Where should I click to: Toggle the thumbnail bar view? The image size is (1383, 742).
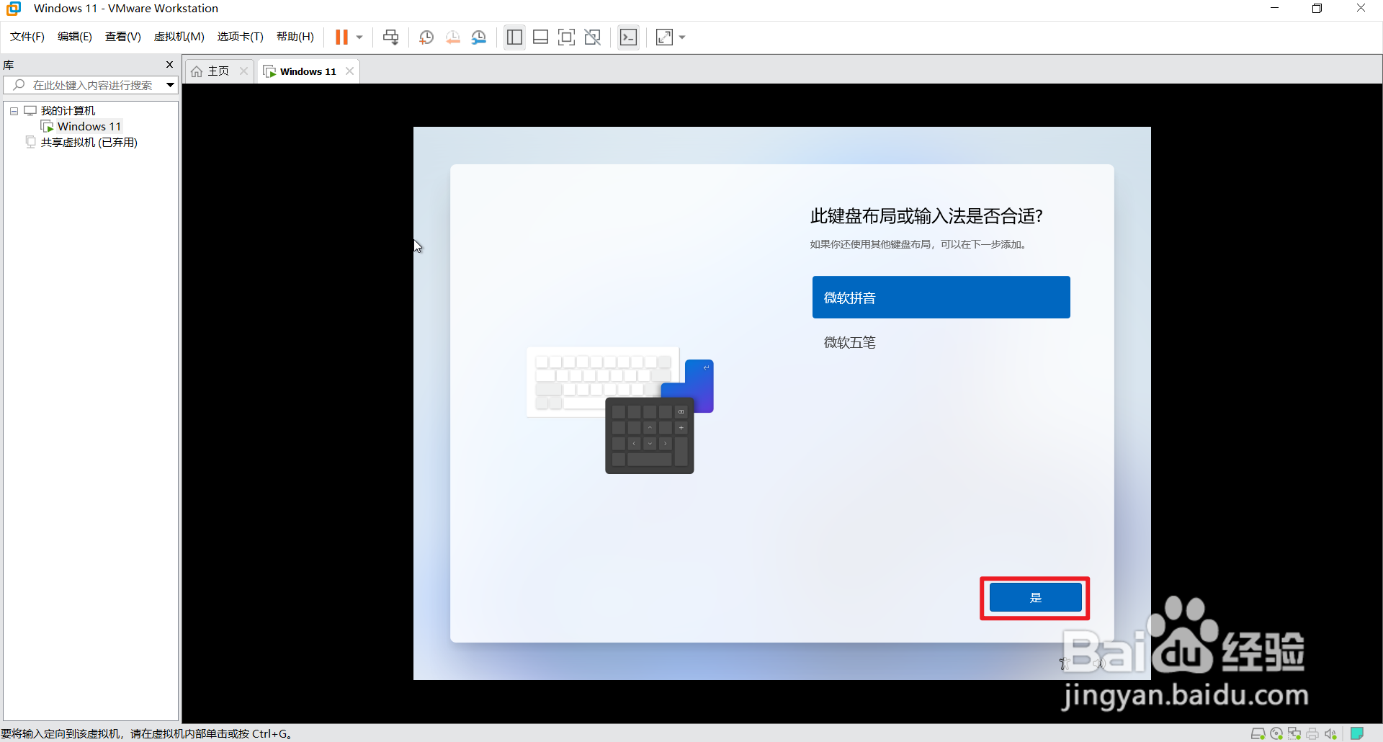coord(541,37)
